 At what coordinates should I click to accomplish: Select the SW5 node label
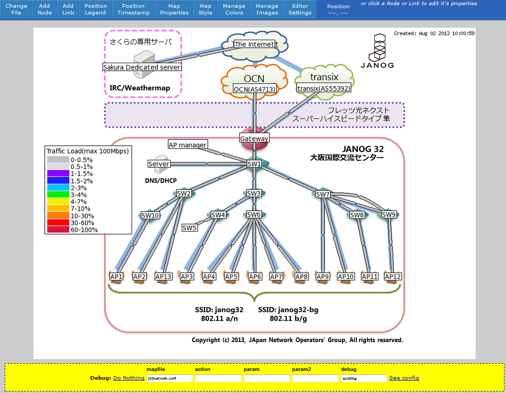(x=189, y=228)
